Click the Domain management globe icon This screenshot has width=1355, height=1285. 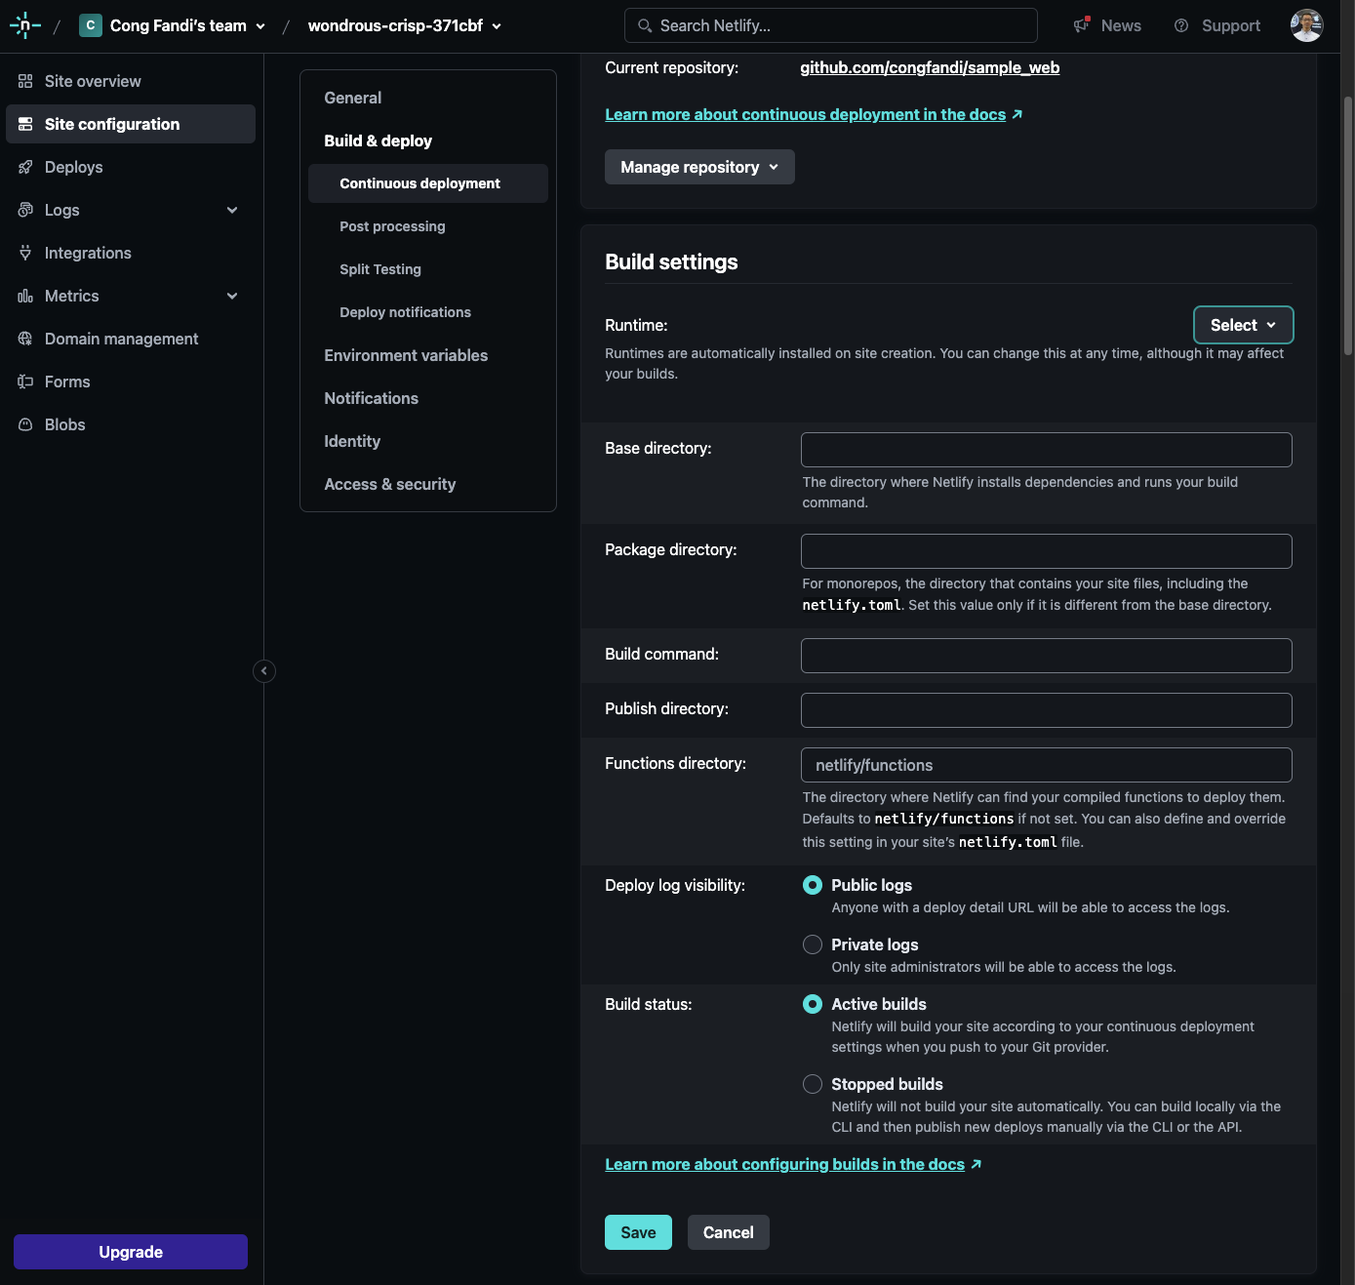click(25, 339)
